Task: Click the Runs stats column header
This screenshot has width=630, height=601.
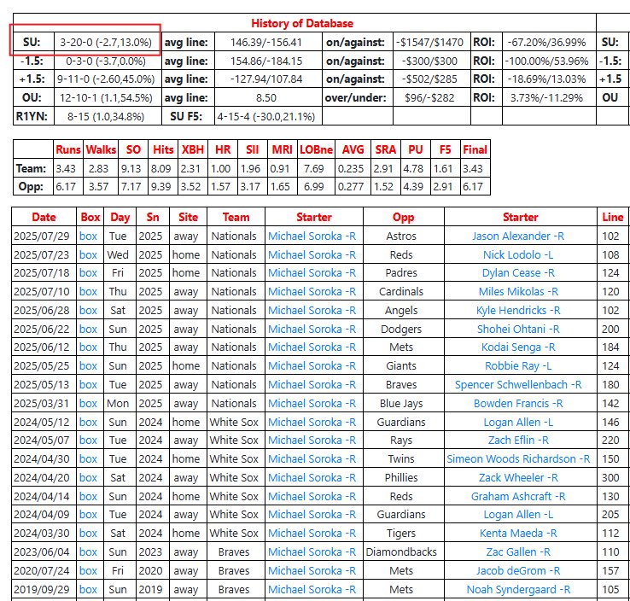Action: 68,149
